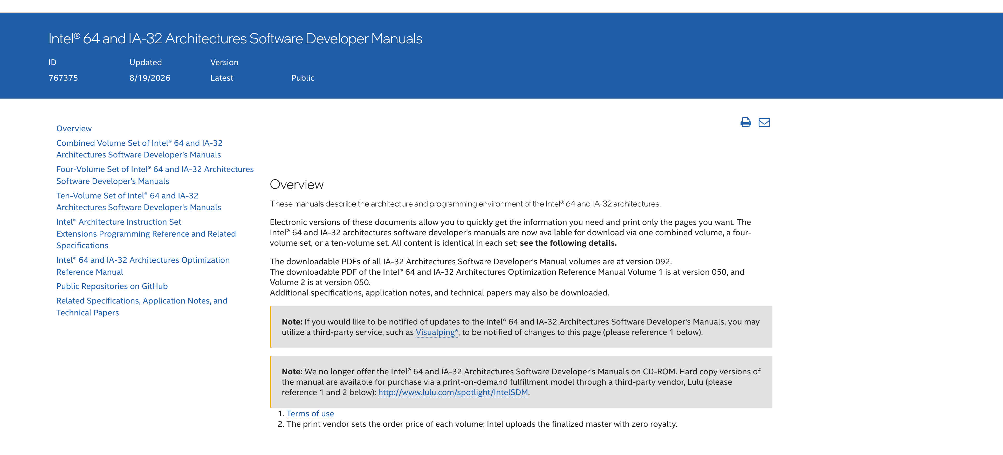Go to Public Repositories on GitHub
The width and height of the screenshot is (1003, 455).
click(112, 286)
